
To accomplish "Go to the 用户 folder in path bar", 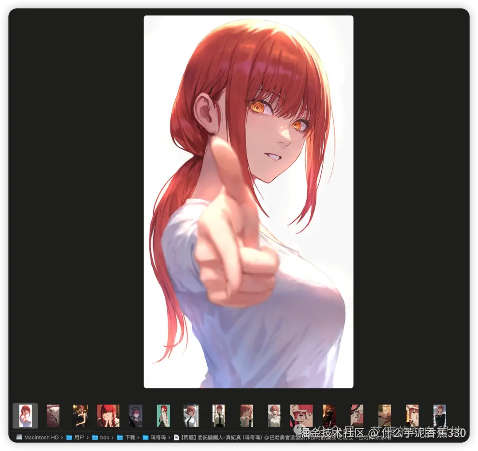I will click(75, 437).
